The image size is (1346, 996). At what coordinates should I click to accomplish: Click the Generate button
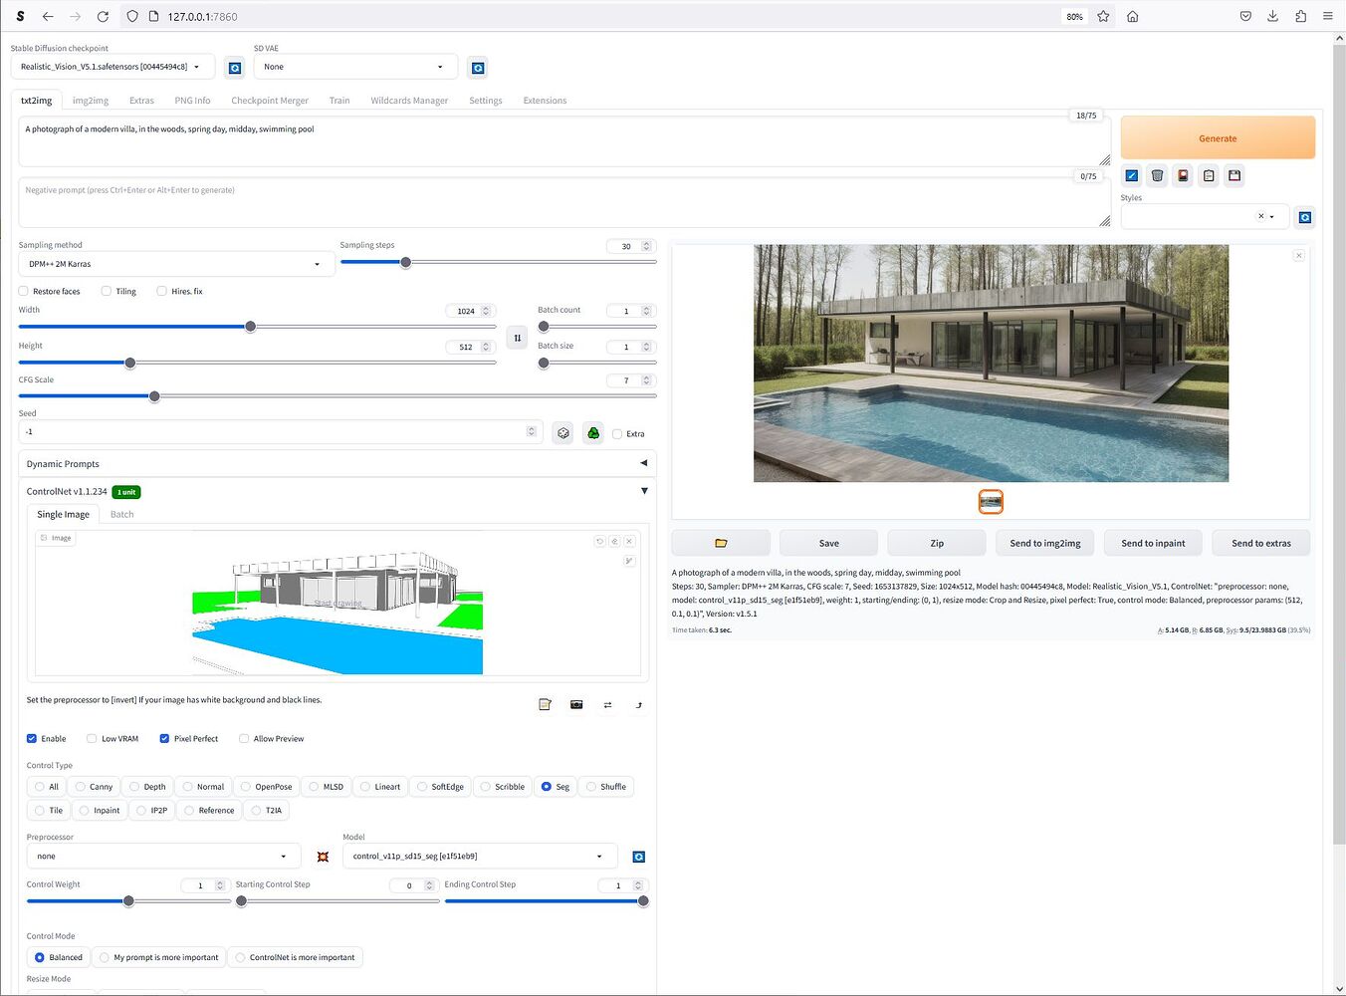[x=1217, y=137]
